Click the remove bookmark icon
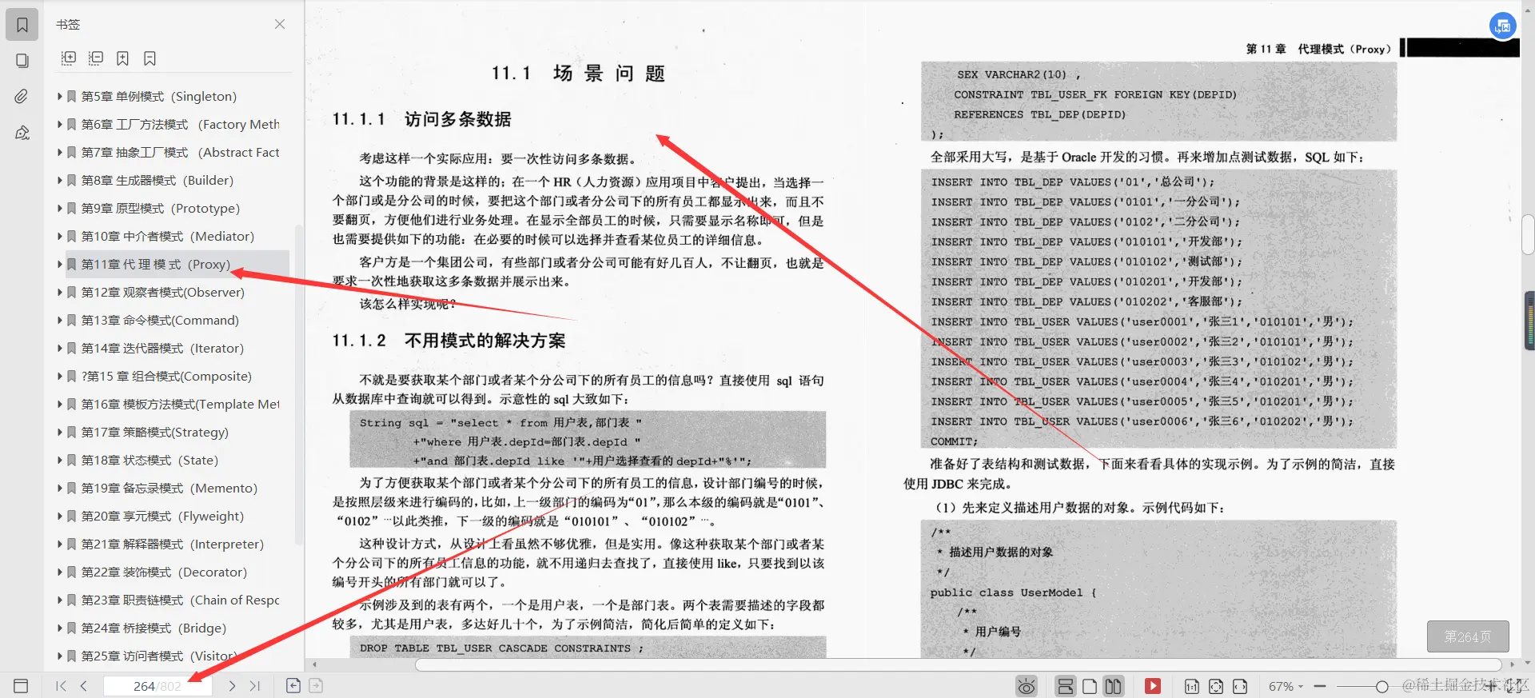 coord(150,58)
